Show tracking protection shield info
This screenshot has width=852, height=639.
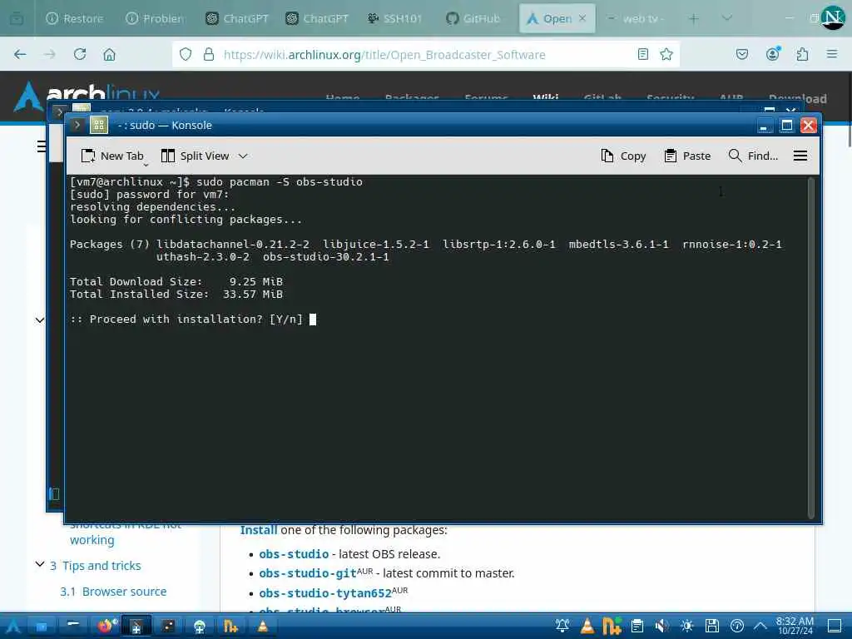(x=186, y=54)
